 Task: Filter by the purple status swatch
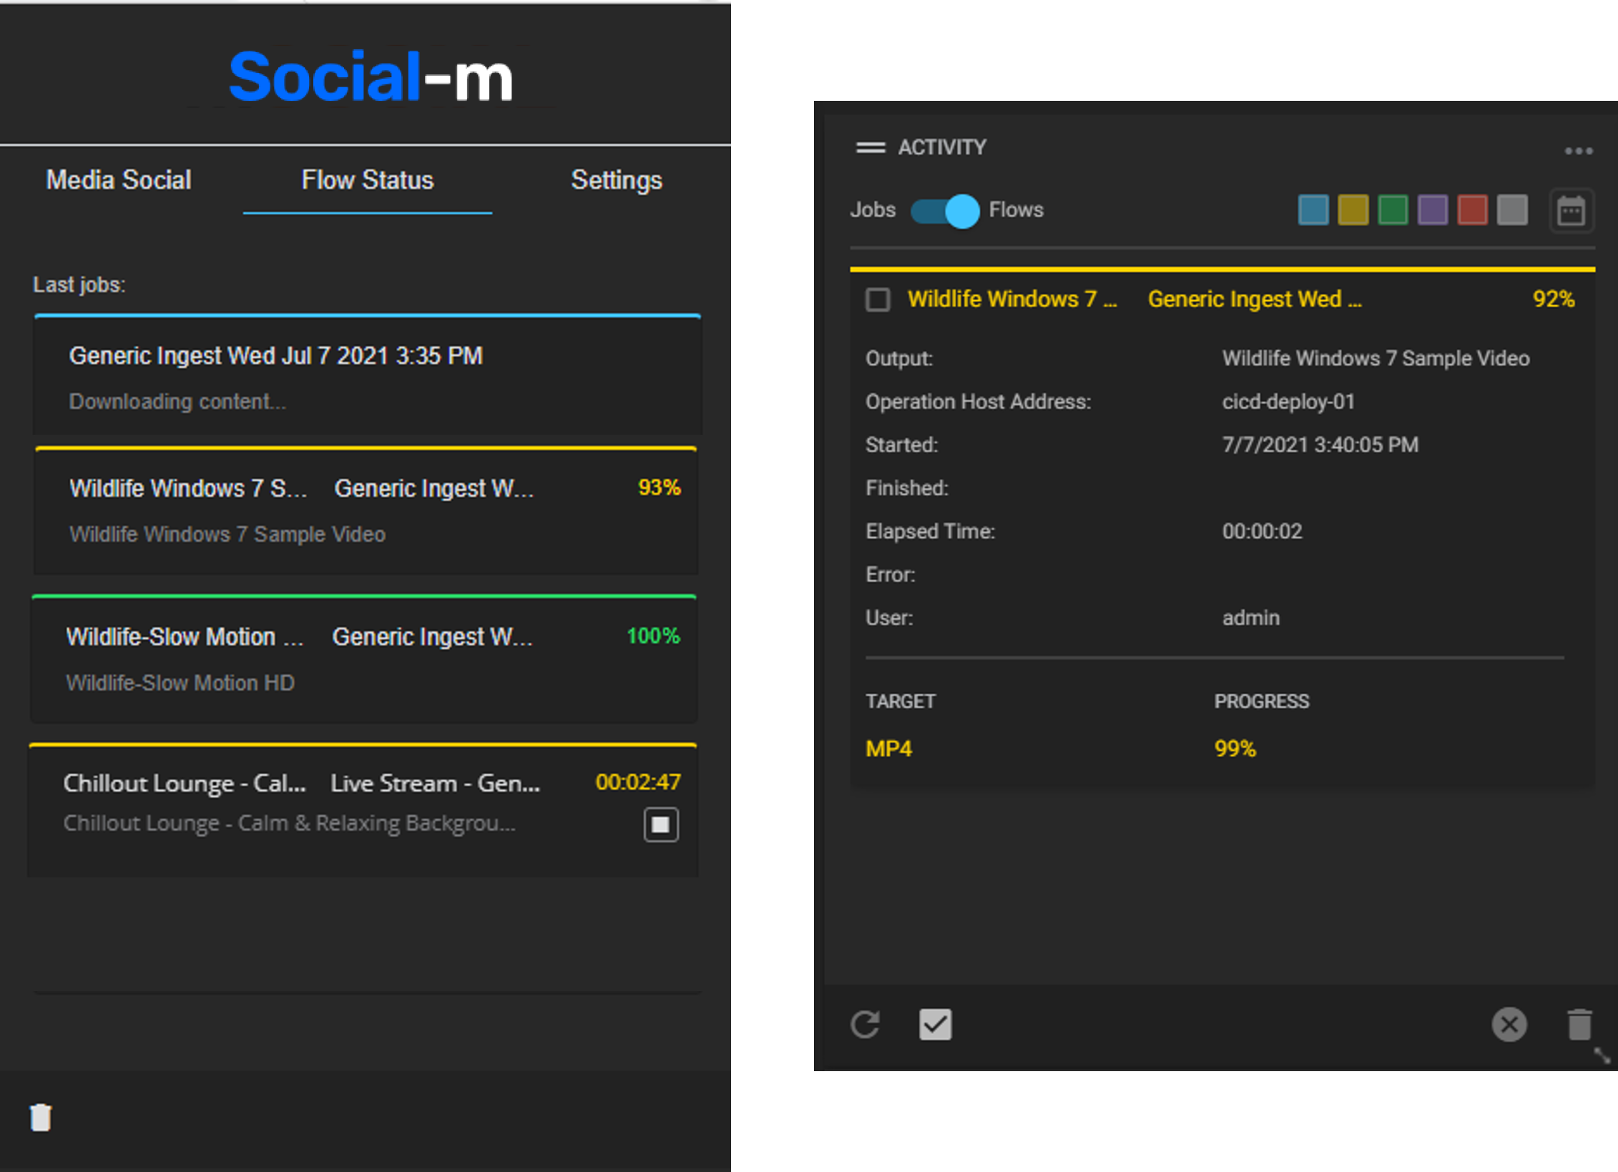click(1433, 210)
